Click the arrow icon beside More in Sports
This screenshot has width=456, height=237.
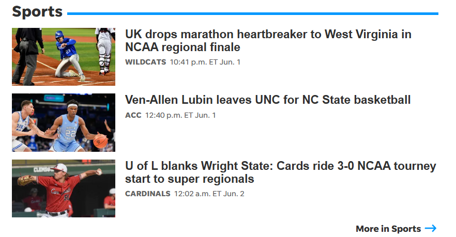click(x=431, y=228)
